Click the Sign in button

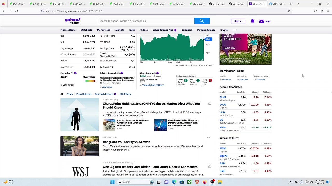tap(238, 21)
